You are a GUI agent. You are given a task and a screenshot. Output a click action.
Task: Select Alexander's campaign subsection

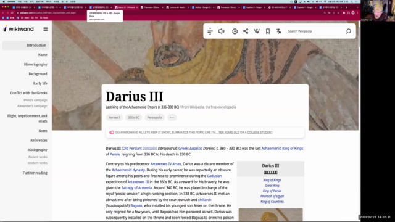(x=32, y=106)
